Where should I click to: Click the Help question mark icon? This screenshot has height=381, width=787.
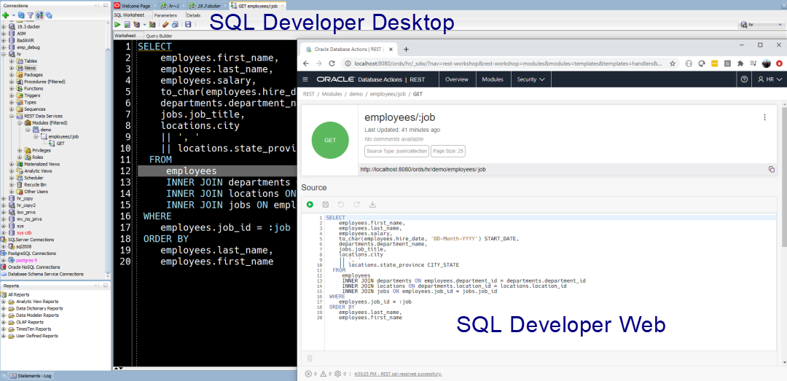point(744,79)
